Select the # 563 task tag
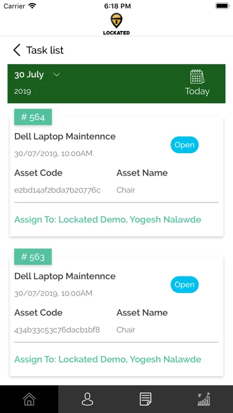The image size is (233, 413). [x=33, y=256]
